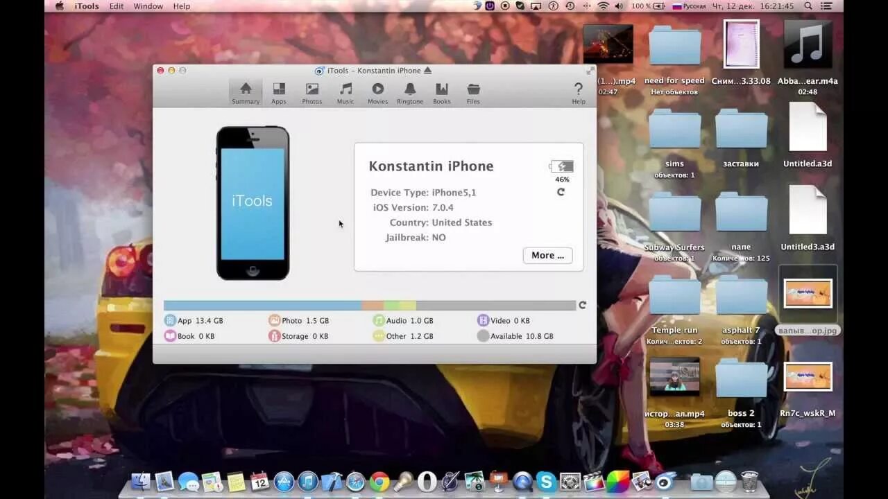Click the Available 10.8 GB indicator icon
Image resolution: width=888 pixels, height=499 pixels.
pyautogui.click(x=483, y=336)
